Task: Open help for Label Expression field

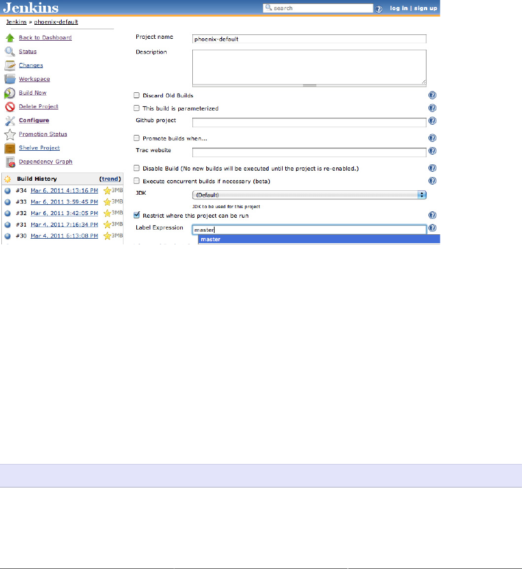Action: coord(432,228)
